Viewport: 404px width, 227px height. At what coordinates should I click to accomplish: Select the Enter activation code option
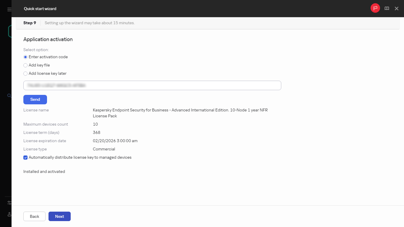[25, 57]
